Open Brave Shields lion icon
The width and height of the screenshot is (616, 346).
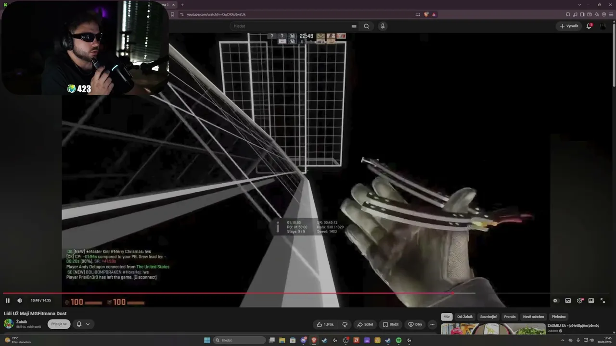426,14
